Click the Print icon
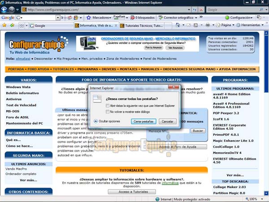This screenshot has height=202, width=269. point(208,25)
